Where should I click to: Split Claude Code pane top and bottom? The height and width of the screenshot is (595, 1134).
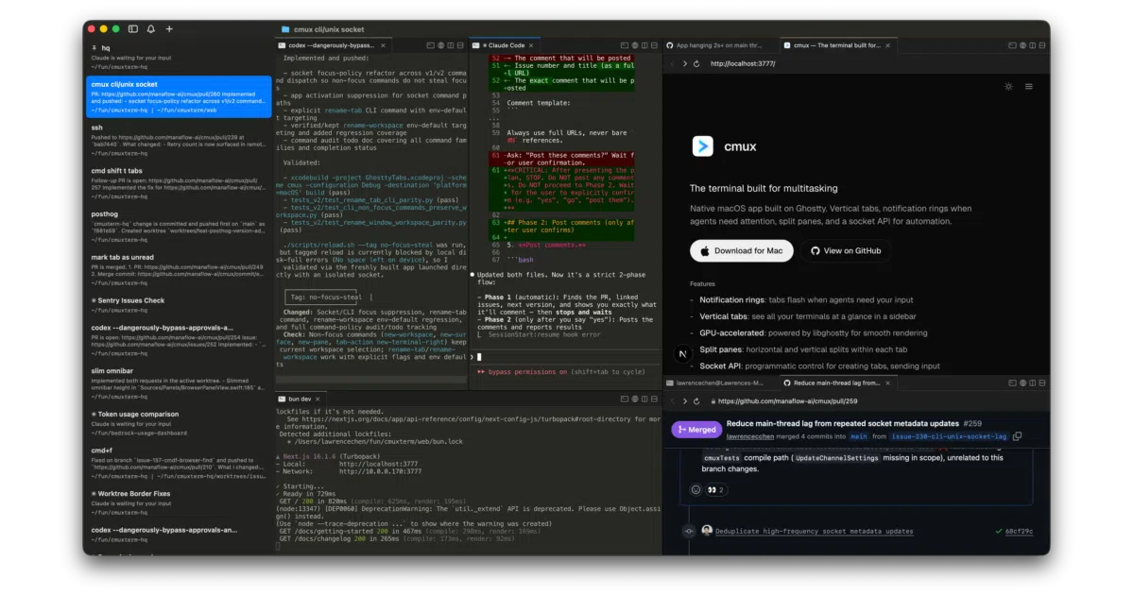pyautogui.click(x=654, y=45)
